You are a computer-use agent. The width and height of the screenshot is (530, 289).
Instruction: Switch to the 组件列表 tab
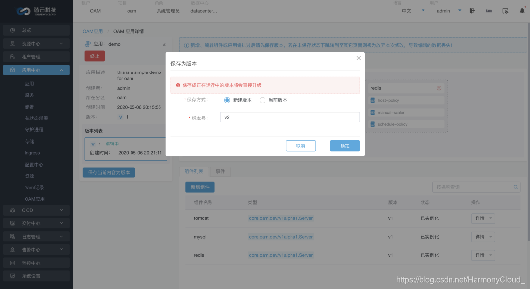pyautogui.click(x=194, y=171)
